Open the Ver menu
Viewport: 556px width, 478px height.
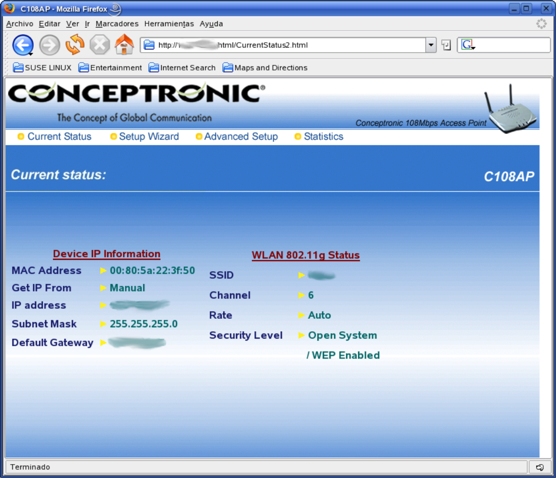pos(72,24)
